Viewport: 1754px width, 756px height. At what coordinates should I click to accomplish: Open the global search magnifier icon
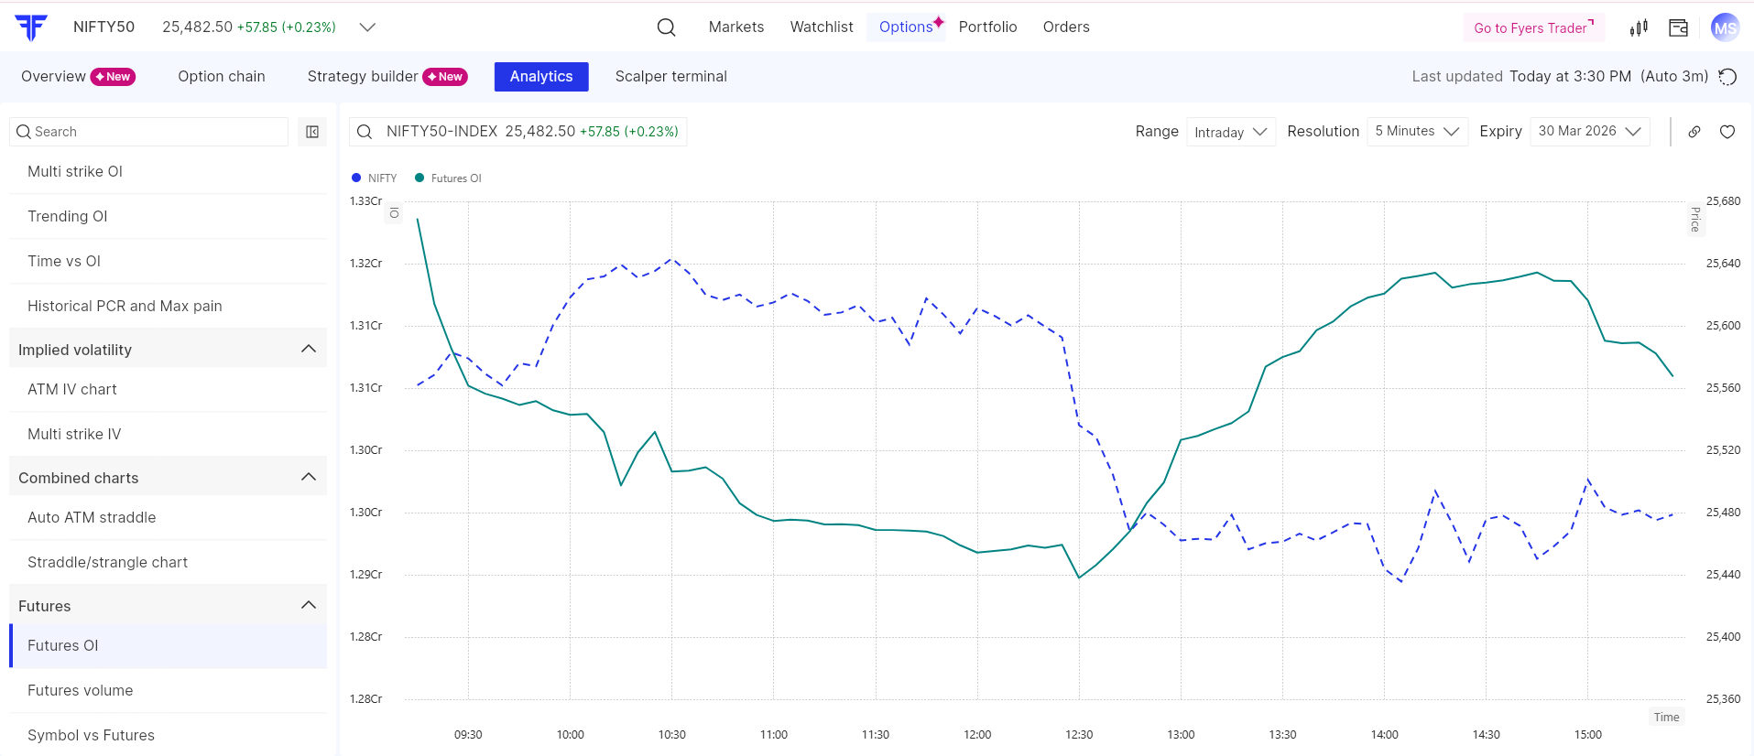point(666,27)
